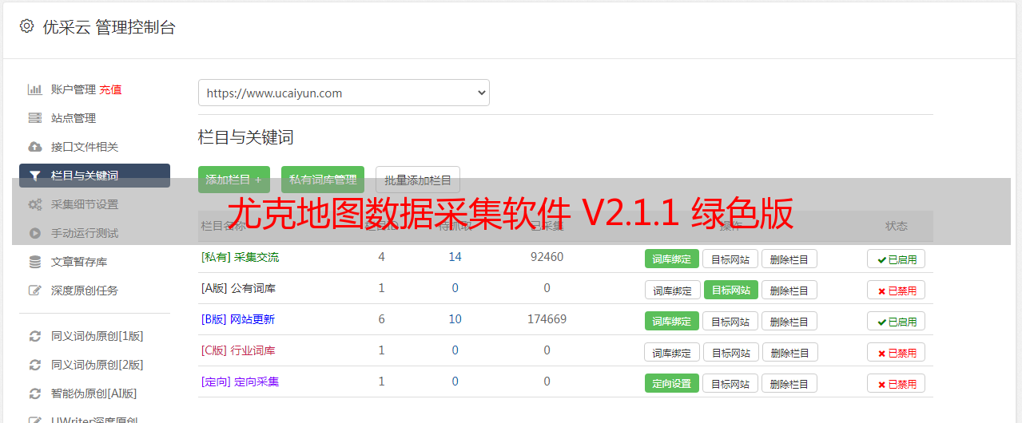Toggle 已启用 status for 网站更新

(x=897, y=321)
